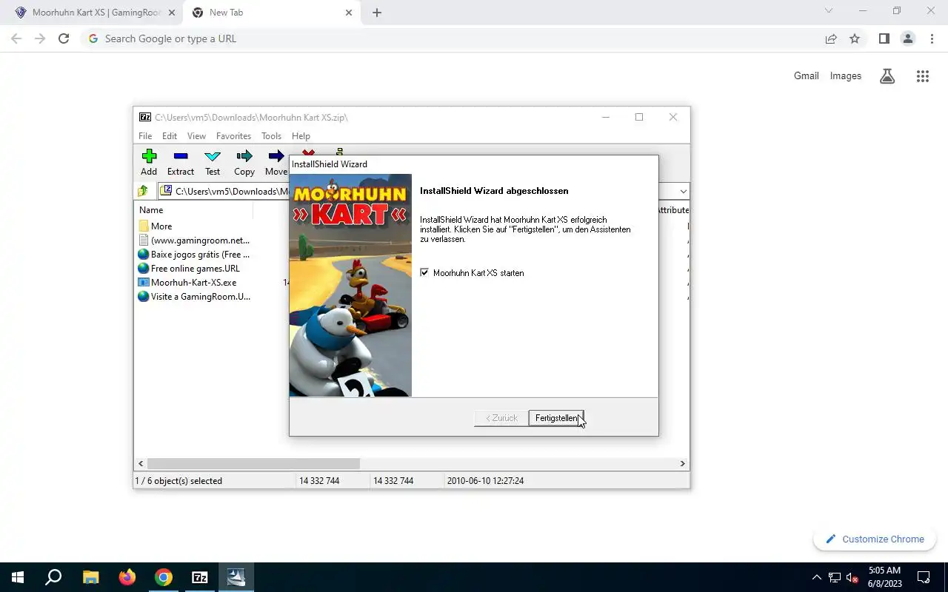The width and height of the screenshot is (948, 592).
Task: Open the clock showing 5:05 AM
Action: point(884,577)
